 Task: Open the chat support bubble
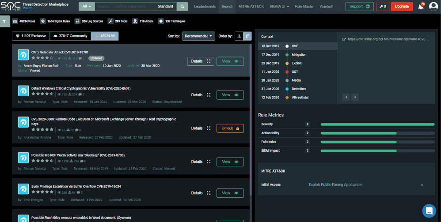pyautogui.click(x=429, y=211)
